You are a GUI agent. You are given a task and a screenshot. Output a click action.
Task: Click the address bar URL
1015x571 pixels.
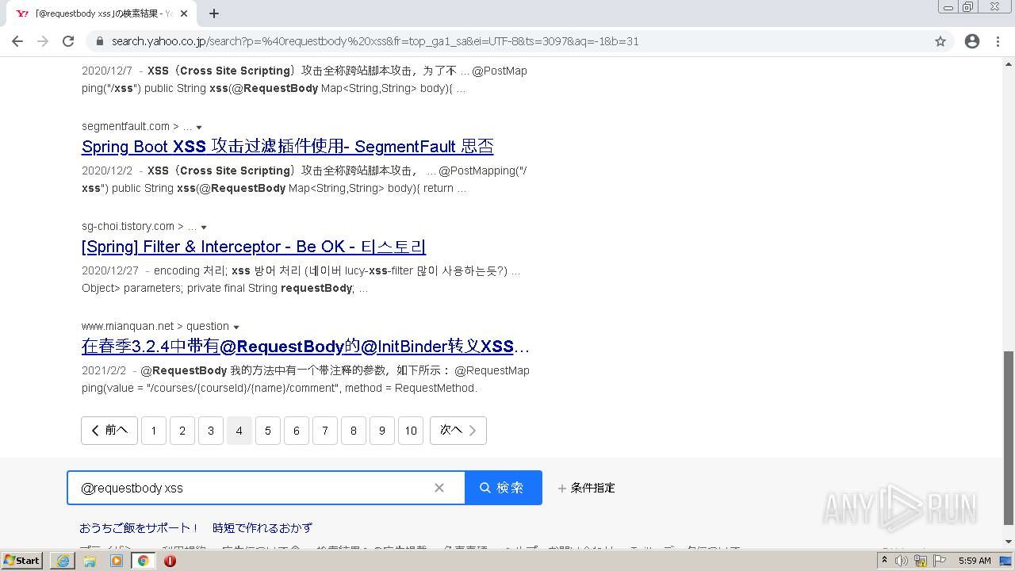point(375,41)
